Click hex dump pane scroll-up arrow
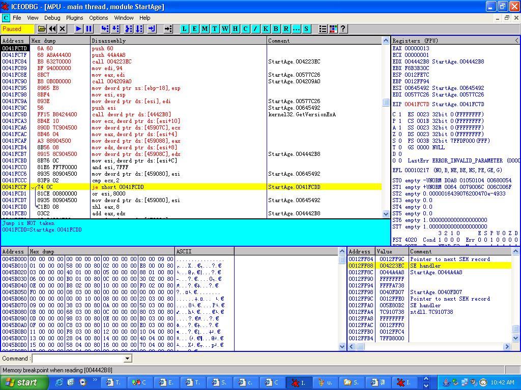521x390 pixels. [342, 251]
